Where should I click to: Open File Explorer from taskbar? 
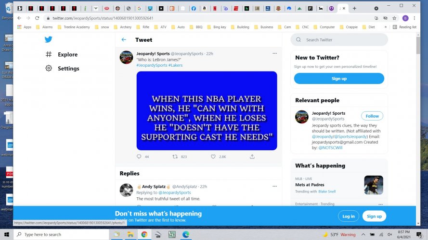coord(130,234)
